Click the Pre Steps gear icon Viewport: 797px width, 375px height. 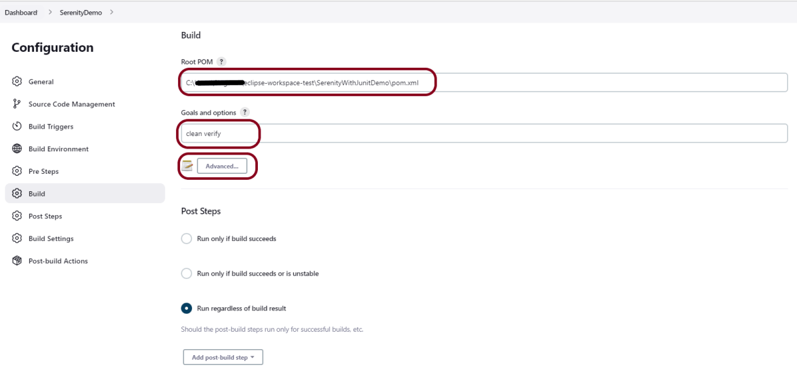[17, 171]
